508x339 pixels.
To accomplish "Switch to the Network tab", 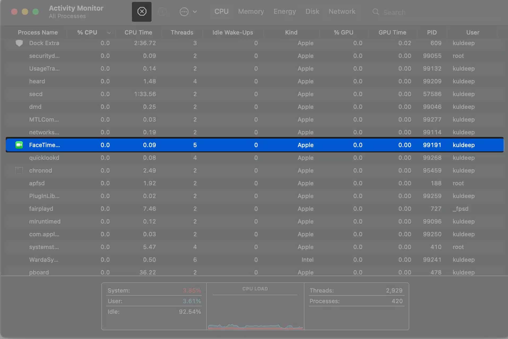I will point(342,12).
